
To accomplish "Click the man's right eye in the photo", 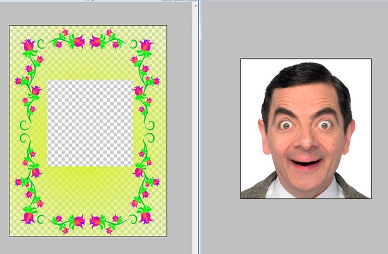I will (325, 125).
